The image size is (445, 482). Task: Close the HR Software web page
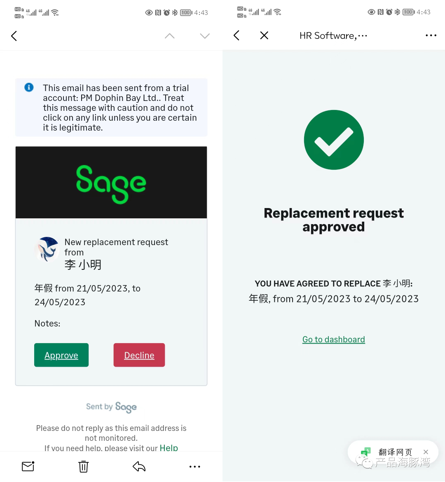(x=264, y=35)
